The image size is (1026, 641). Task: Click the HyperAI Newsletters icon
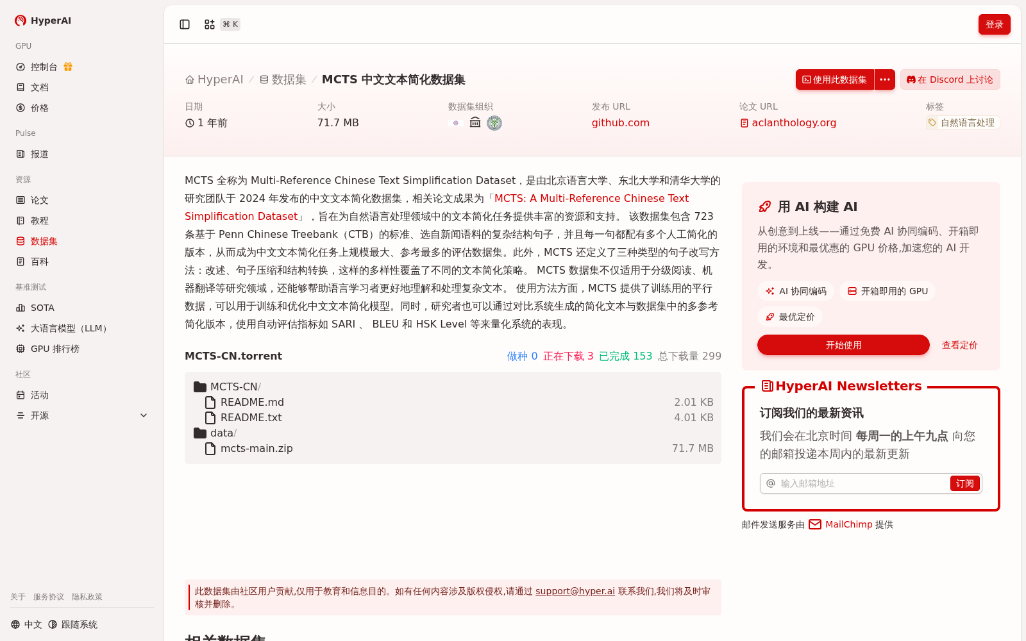tap(767, 386)
